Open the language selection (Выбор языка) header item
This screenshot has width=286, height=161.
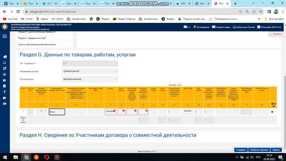(244, 27)
